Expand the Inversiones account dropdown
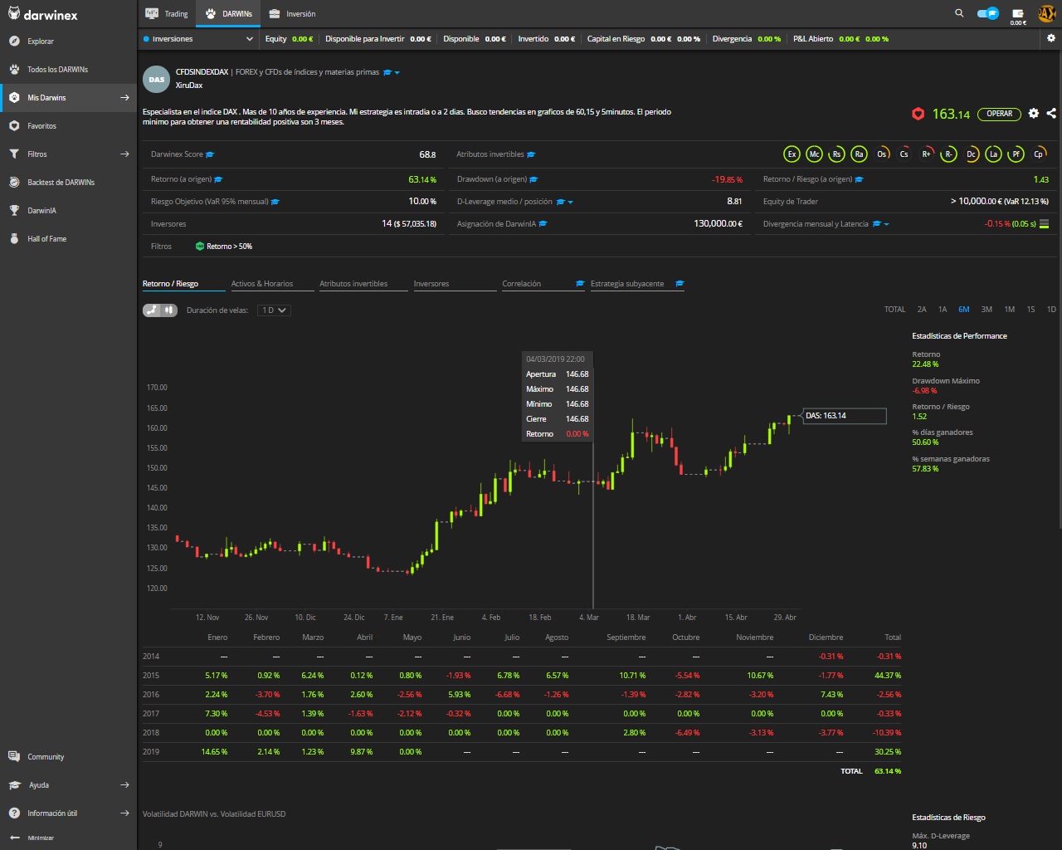Image resolution: width=1062 pixels, height=850 pixels. (x=198, y=39)
